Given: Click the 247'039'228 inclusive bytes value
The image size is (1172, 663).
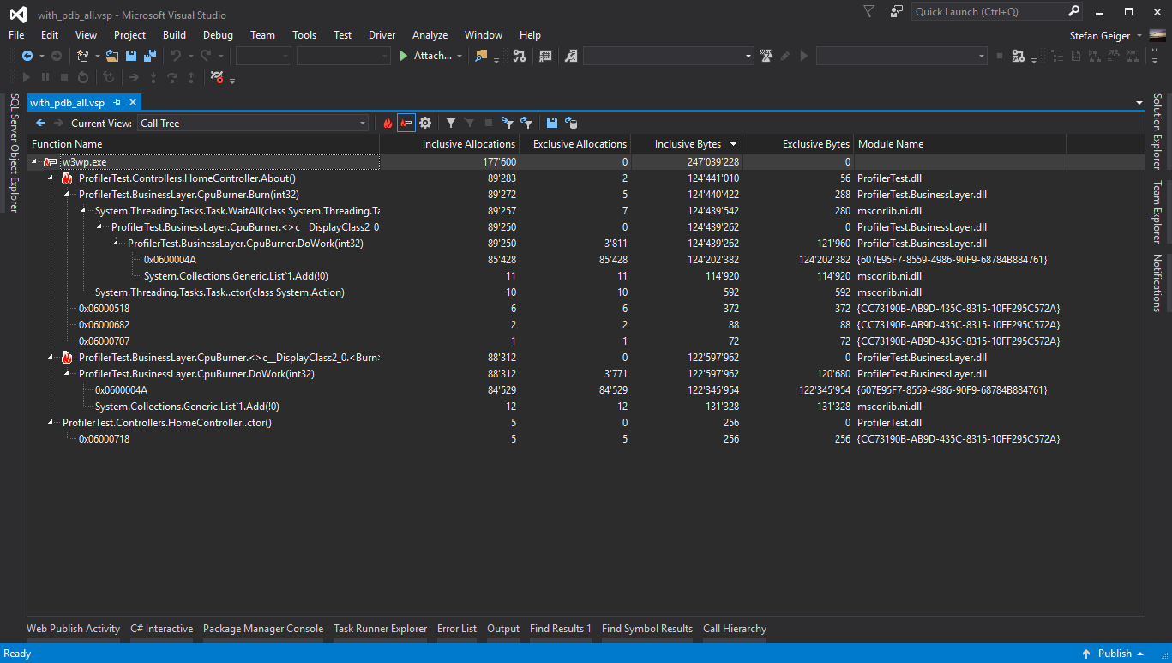Looking at the screenshot, I should pyautogui.click(x=712, y=162).
